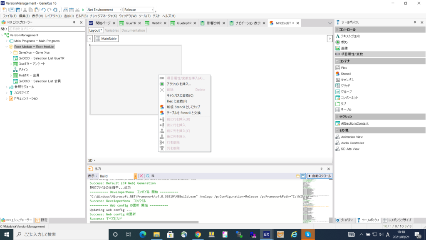Click the output open folder icon
426x240 pixels.
[298, 176]
